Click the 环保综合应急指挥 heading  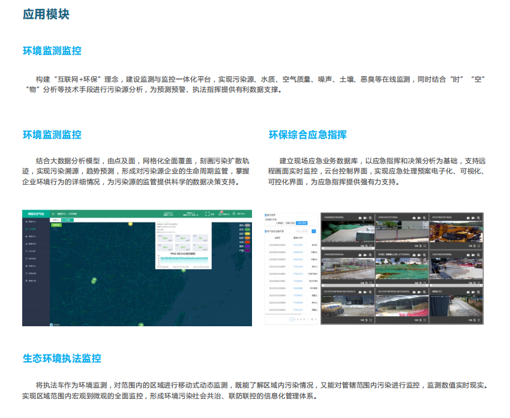[x=308, y=134]
